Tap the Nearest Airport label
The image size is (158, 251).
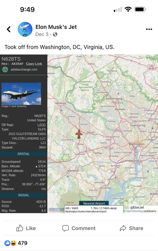coord(94,203)
